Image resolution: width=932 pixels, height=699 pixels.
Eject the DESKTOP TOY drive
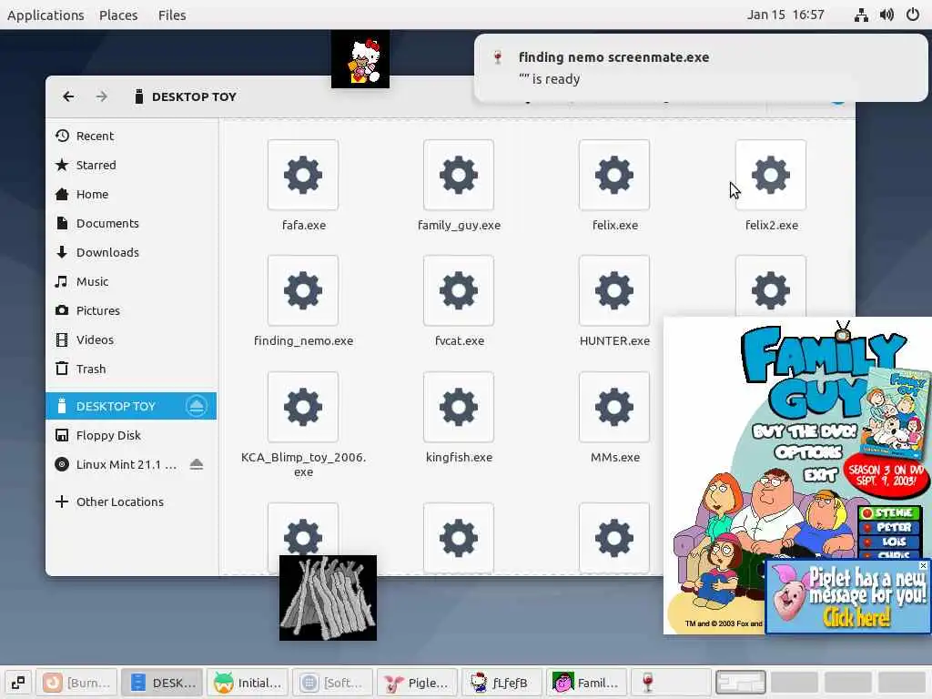coord(197,406)
